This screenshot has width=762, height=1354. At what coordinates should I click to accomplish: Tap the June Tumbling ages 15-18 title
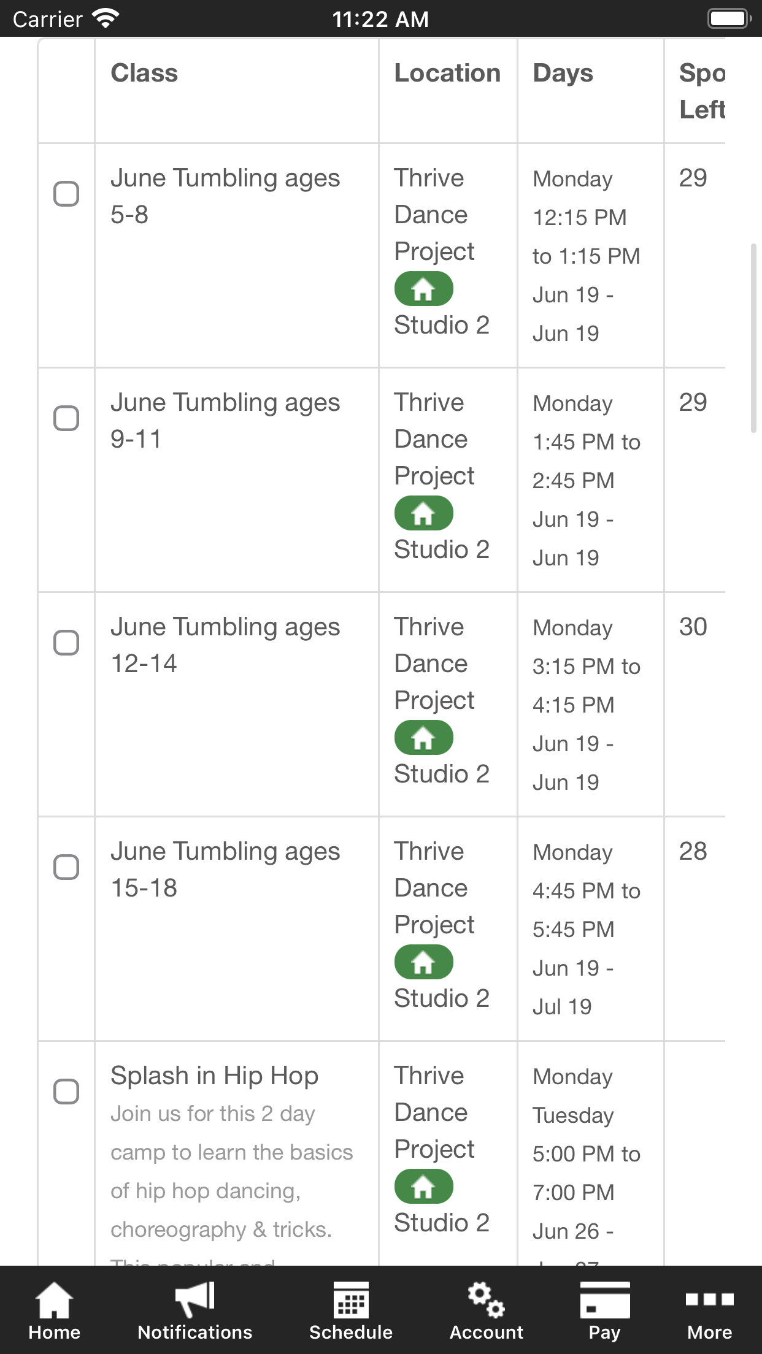click(x=225, y=870)
